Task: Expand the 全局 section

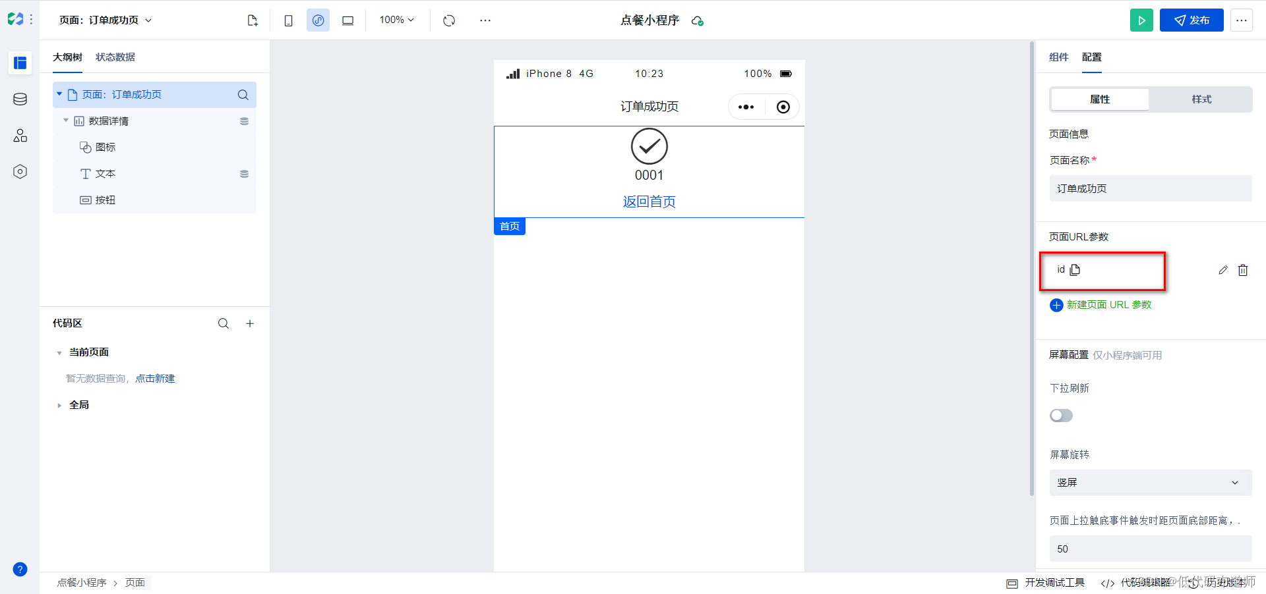Action: click(x=59, y=406)
